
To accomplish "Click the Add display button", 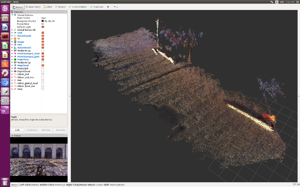I will (17, 130).
